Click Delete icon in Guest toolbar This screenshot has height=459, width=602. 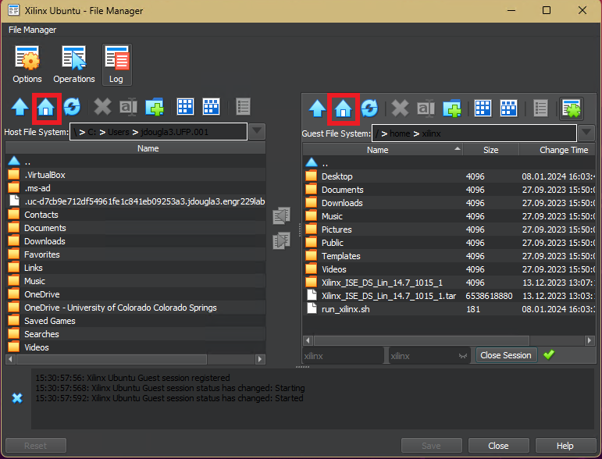point(400,109)
